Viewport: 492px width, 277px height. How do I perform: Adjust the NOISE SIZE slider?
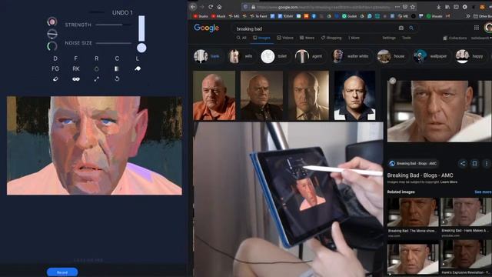[x=113, y=43]
